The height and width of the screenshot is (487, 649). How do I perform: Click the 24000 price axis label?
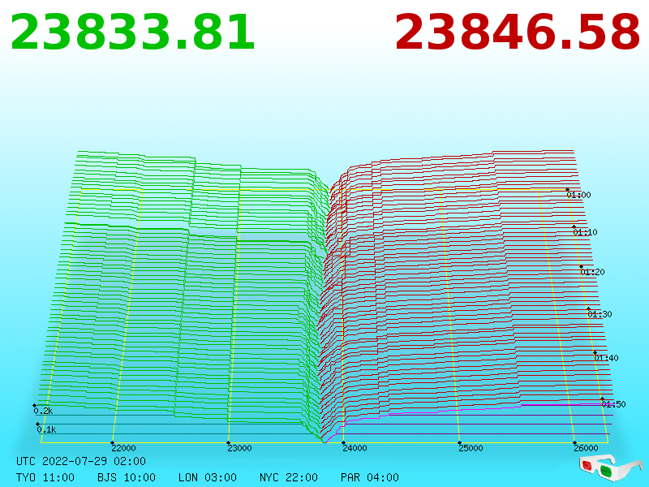[x=355, y=448]
